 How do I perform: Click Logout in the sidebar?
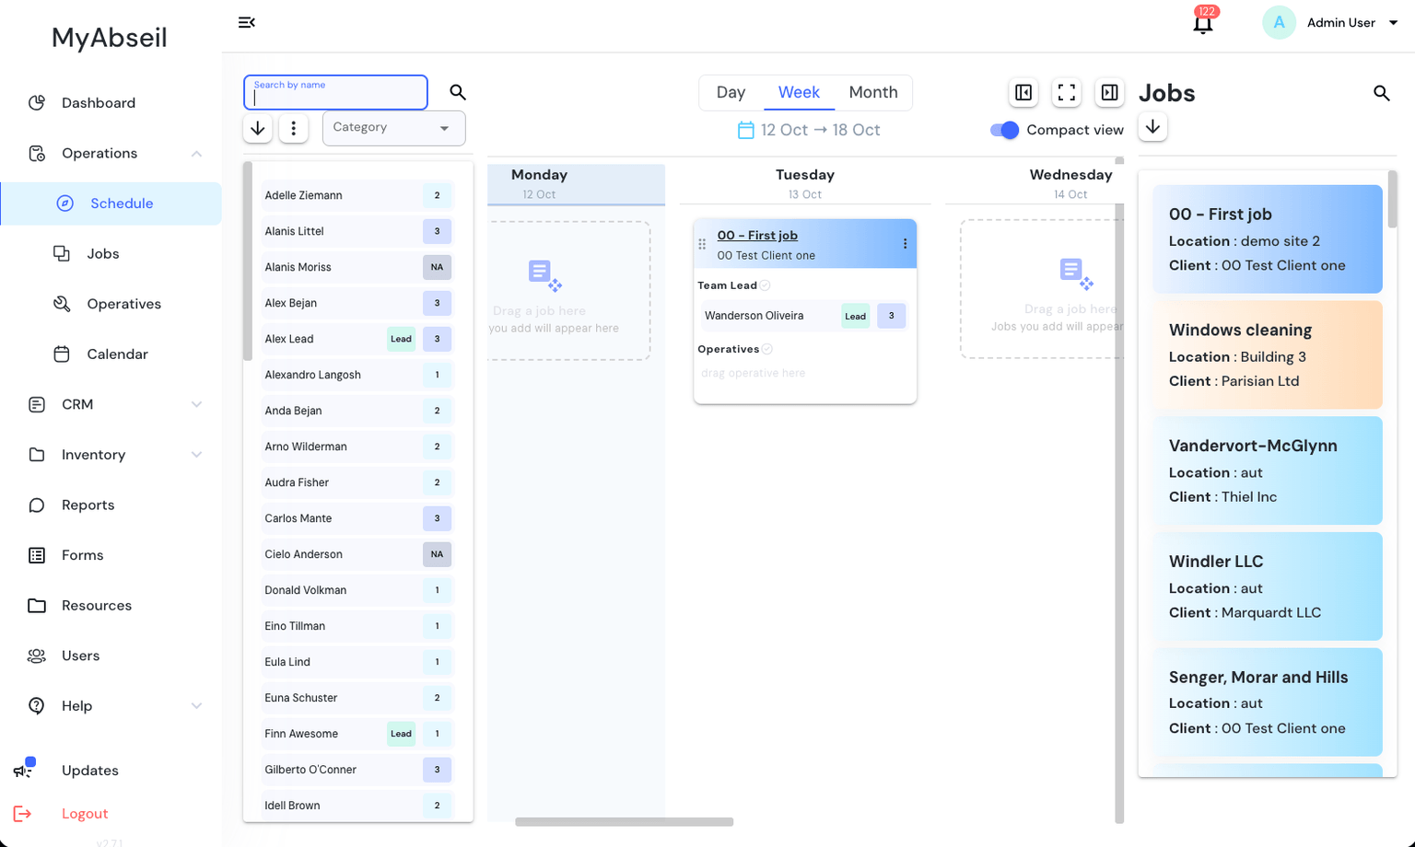click(85, 814)
